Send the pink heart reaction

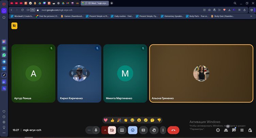coord(106,120)
